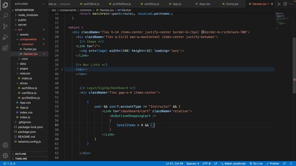Screen dimensions: 296x166
Task: Click 'components' in breadcrumb path
Action: click(x=68, y=10)
